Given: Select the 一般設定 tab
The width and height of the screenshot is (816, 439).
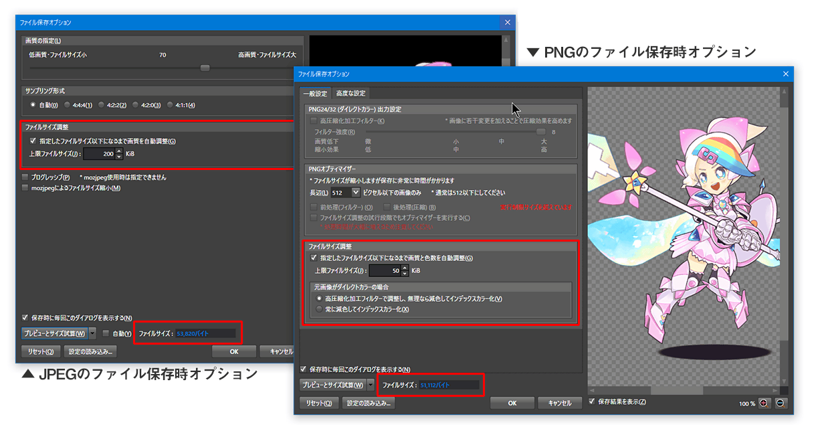Looking at the screenshot, I should [x=316, y=93].
